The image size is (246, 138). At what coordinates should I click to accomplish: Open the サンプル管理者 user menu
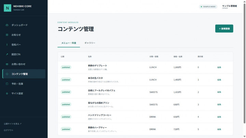229,7
